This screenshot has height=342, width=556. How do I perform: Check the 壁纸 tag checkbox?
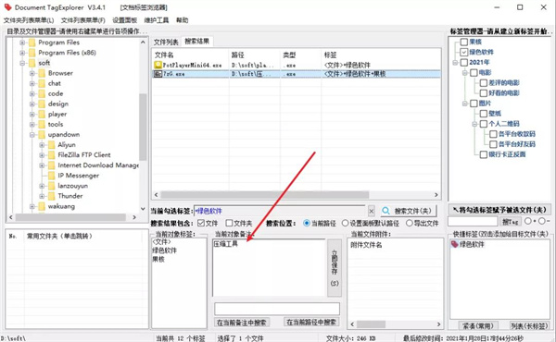point(484,114)
